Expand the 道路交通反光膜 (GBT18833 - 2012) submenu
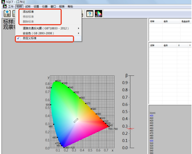The image size is (192, 154). (46, 28)
